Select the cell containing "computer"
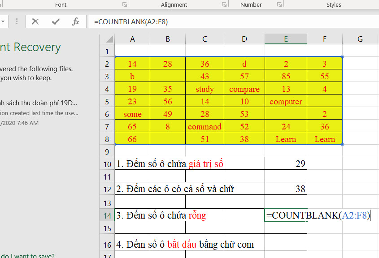 click(286, 102)
